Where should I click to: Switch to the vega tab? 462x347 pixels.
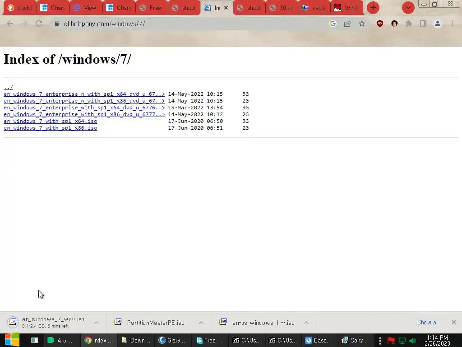click(314, 8)
